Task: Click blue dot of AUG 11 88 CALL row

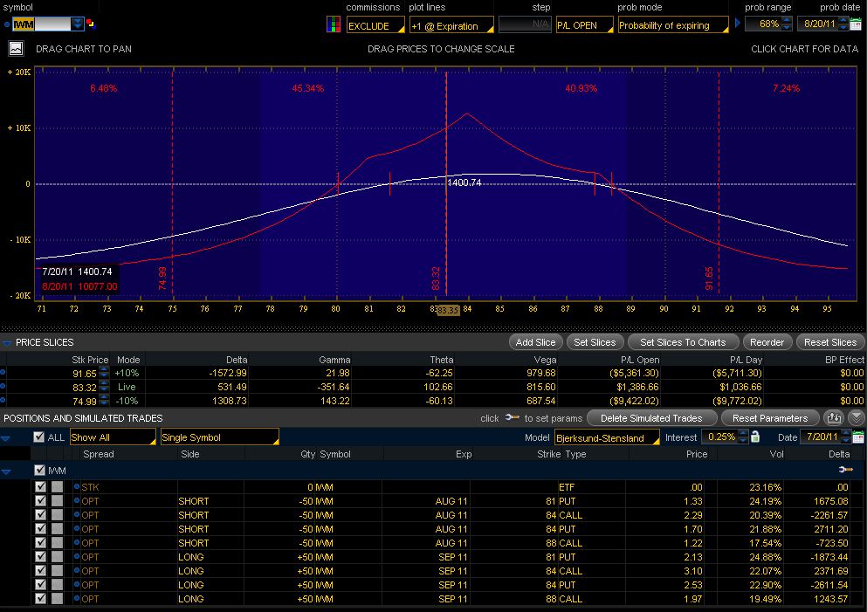Action: (77, 542)
